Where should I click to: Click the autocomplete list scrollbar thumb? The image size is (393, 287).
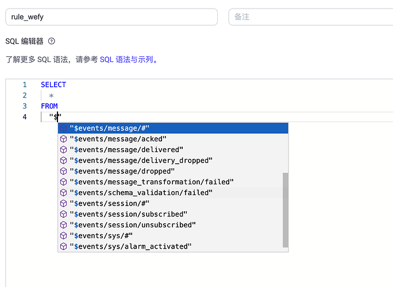click(286, 210)
